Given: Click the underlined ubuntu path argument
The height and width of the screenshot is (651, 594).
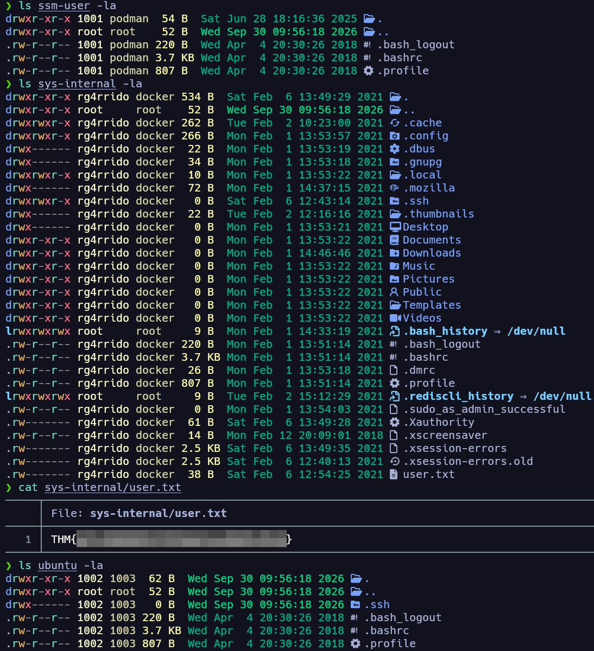Looking at the screenshot, I should [x=58, y=566].
